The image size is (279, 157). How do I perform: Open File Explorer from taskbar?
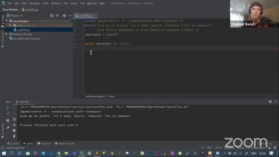66,153
